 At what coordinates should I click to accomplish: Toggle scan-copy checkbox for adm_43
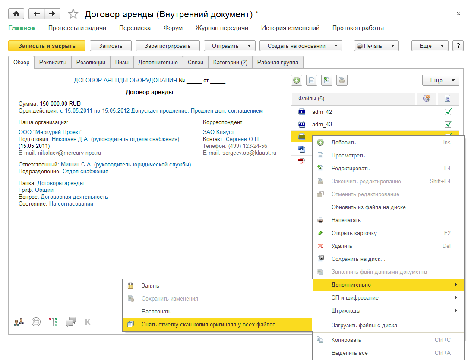pyautogui.click(x=448, y=124)
